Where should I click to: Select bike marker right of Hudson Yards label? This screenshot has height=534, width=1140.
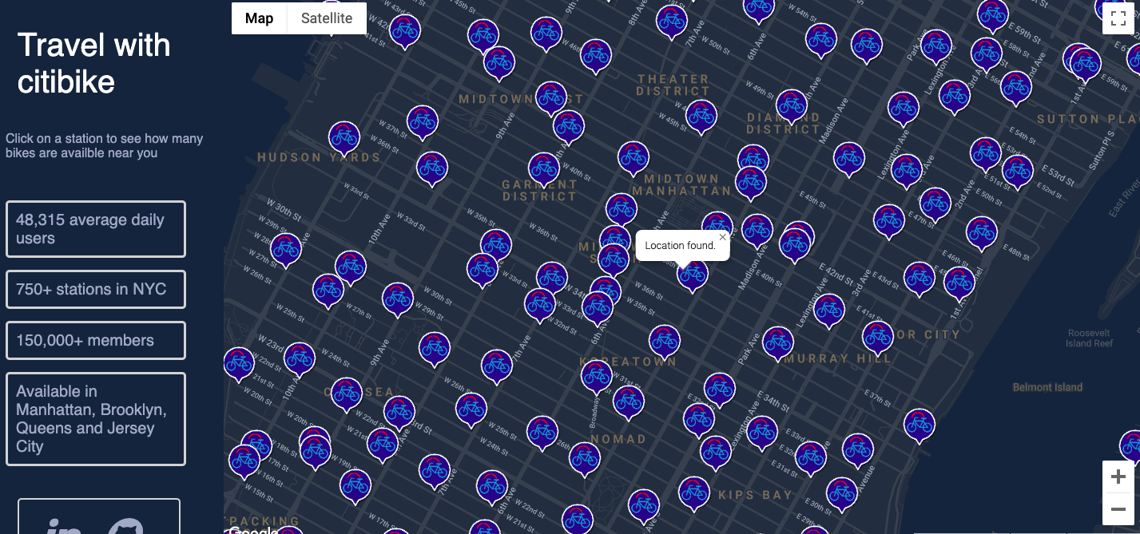(x=432, y=168)
